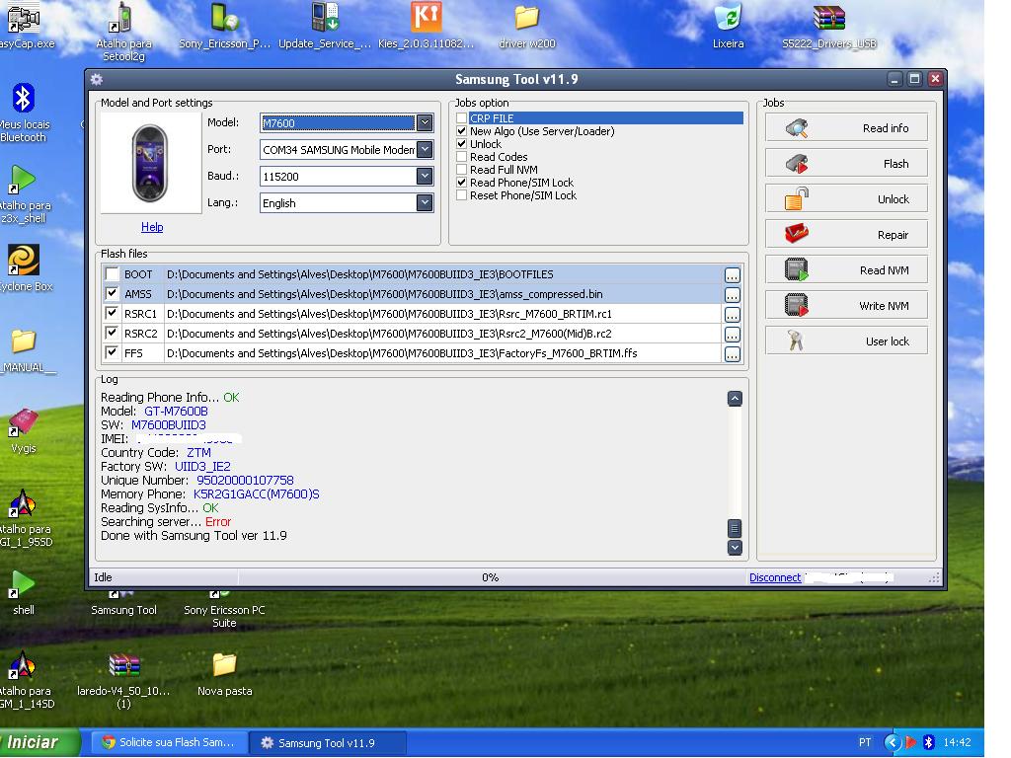Click the log scrollbar down arrow
The image size is (1011, 758).
735,547
